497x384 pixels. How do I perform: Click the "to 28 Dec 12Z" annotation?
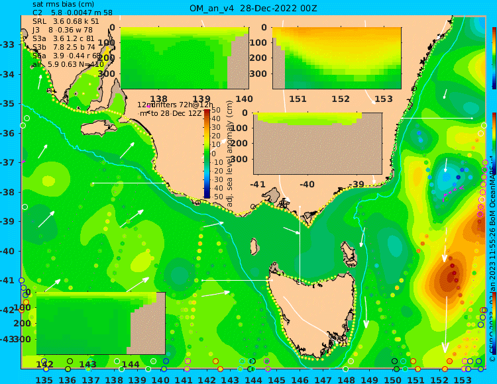tap(176, 113)
